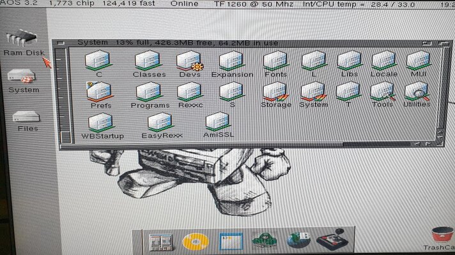Image resolution: width=455 pixels, height=255 pixels.
Task: Open the shell window icon in dock
Action: point(227,242)
